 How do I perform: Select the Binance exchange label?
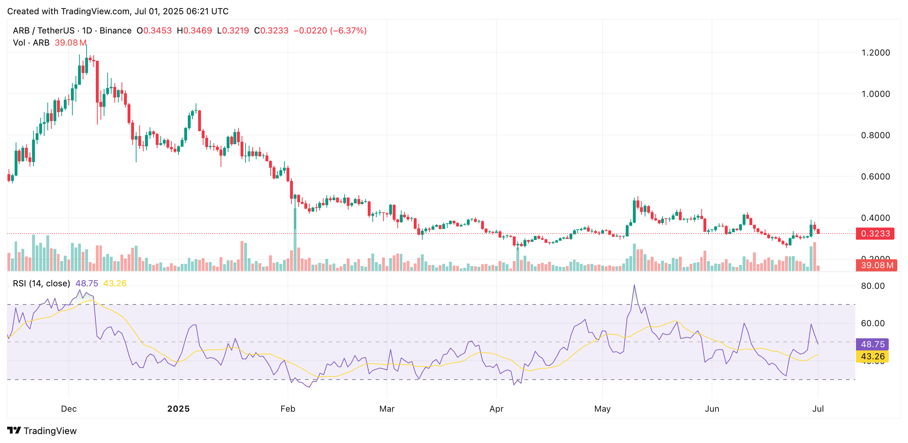[x=115, y=30]
